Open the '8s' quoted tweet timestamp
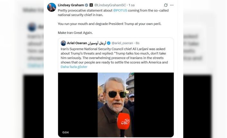 point(138,43)
